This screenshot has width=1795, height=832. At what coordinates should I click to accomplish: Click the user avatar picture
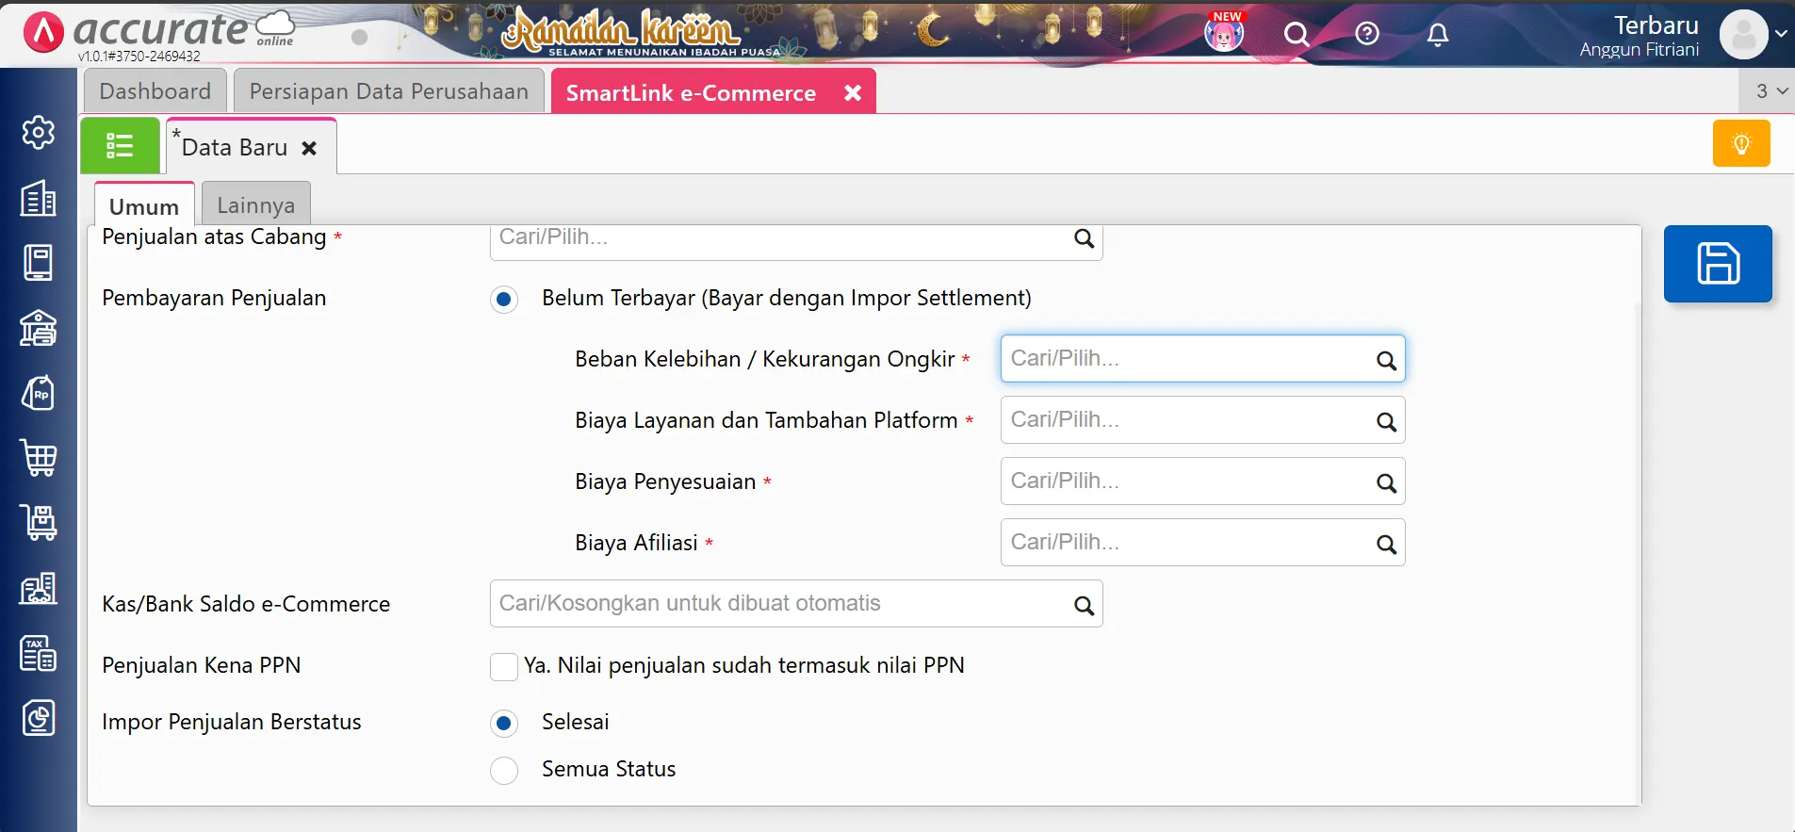1743,35
